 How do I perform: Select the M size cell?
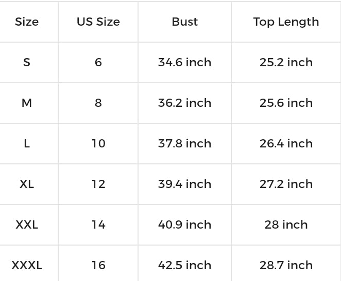(x=27, y=103)
